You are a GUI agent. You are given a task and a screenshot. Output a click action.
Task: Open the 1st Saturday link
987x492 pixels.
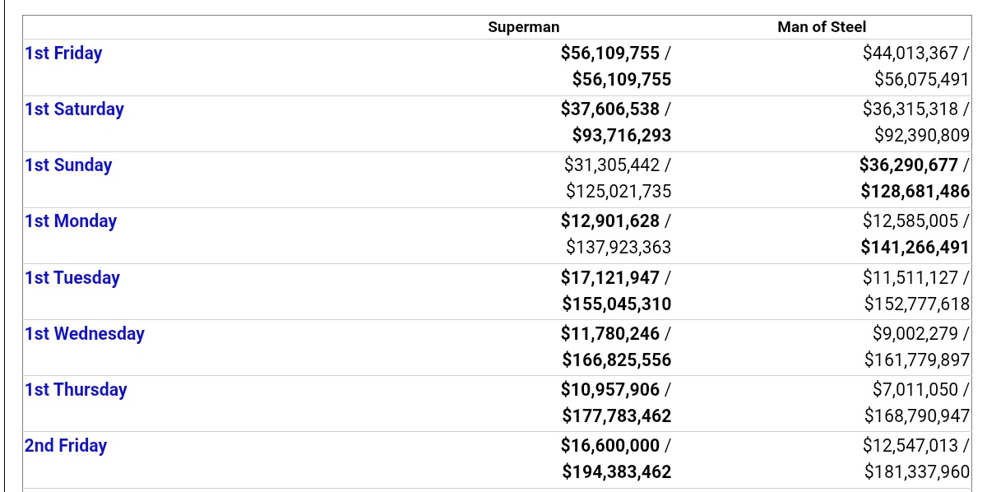click(x=74, y=109)
